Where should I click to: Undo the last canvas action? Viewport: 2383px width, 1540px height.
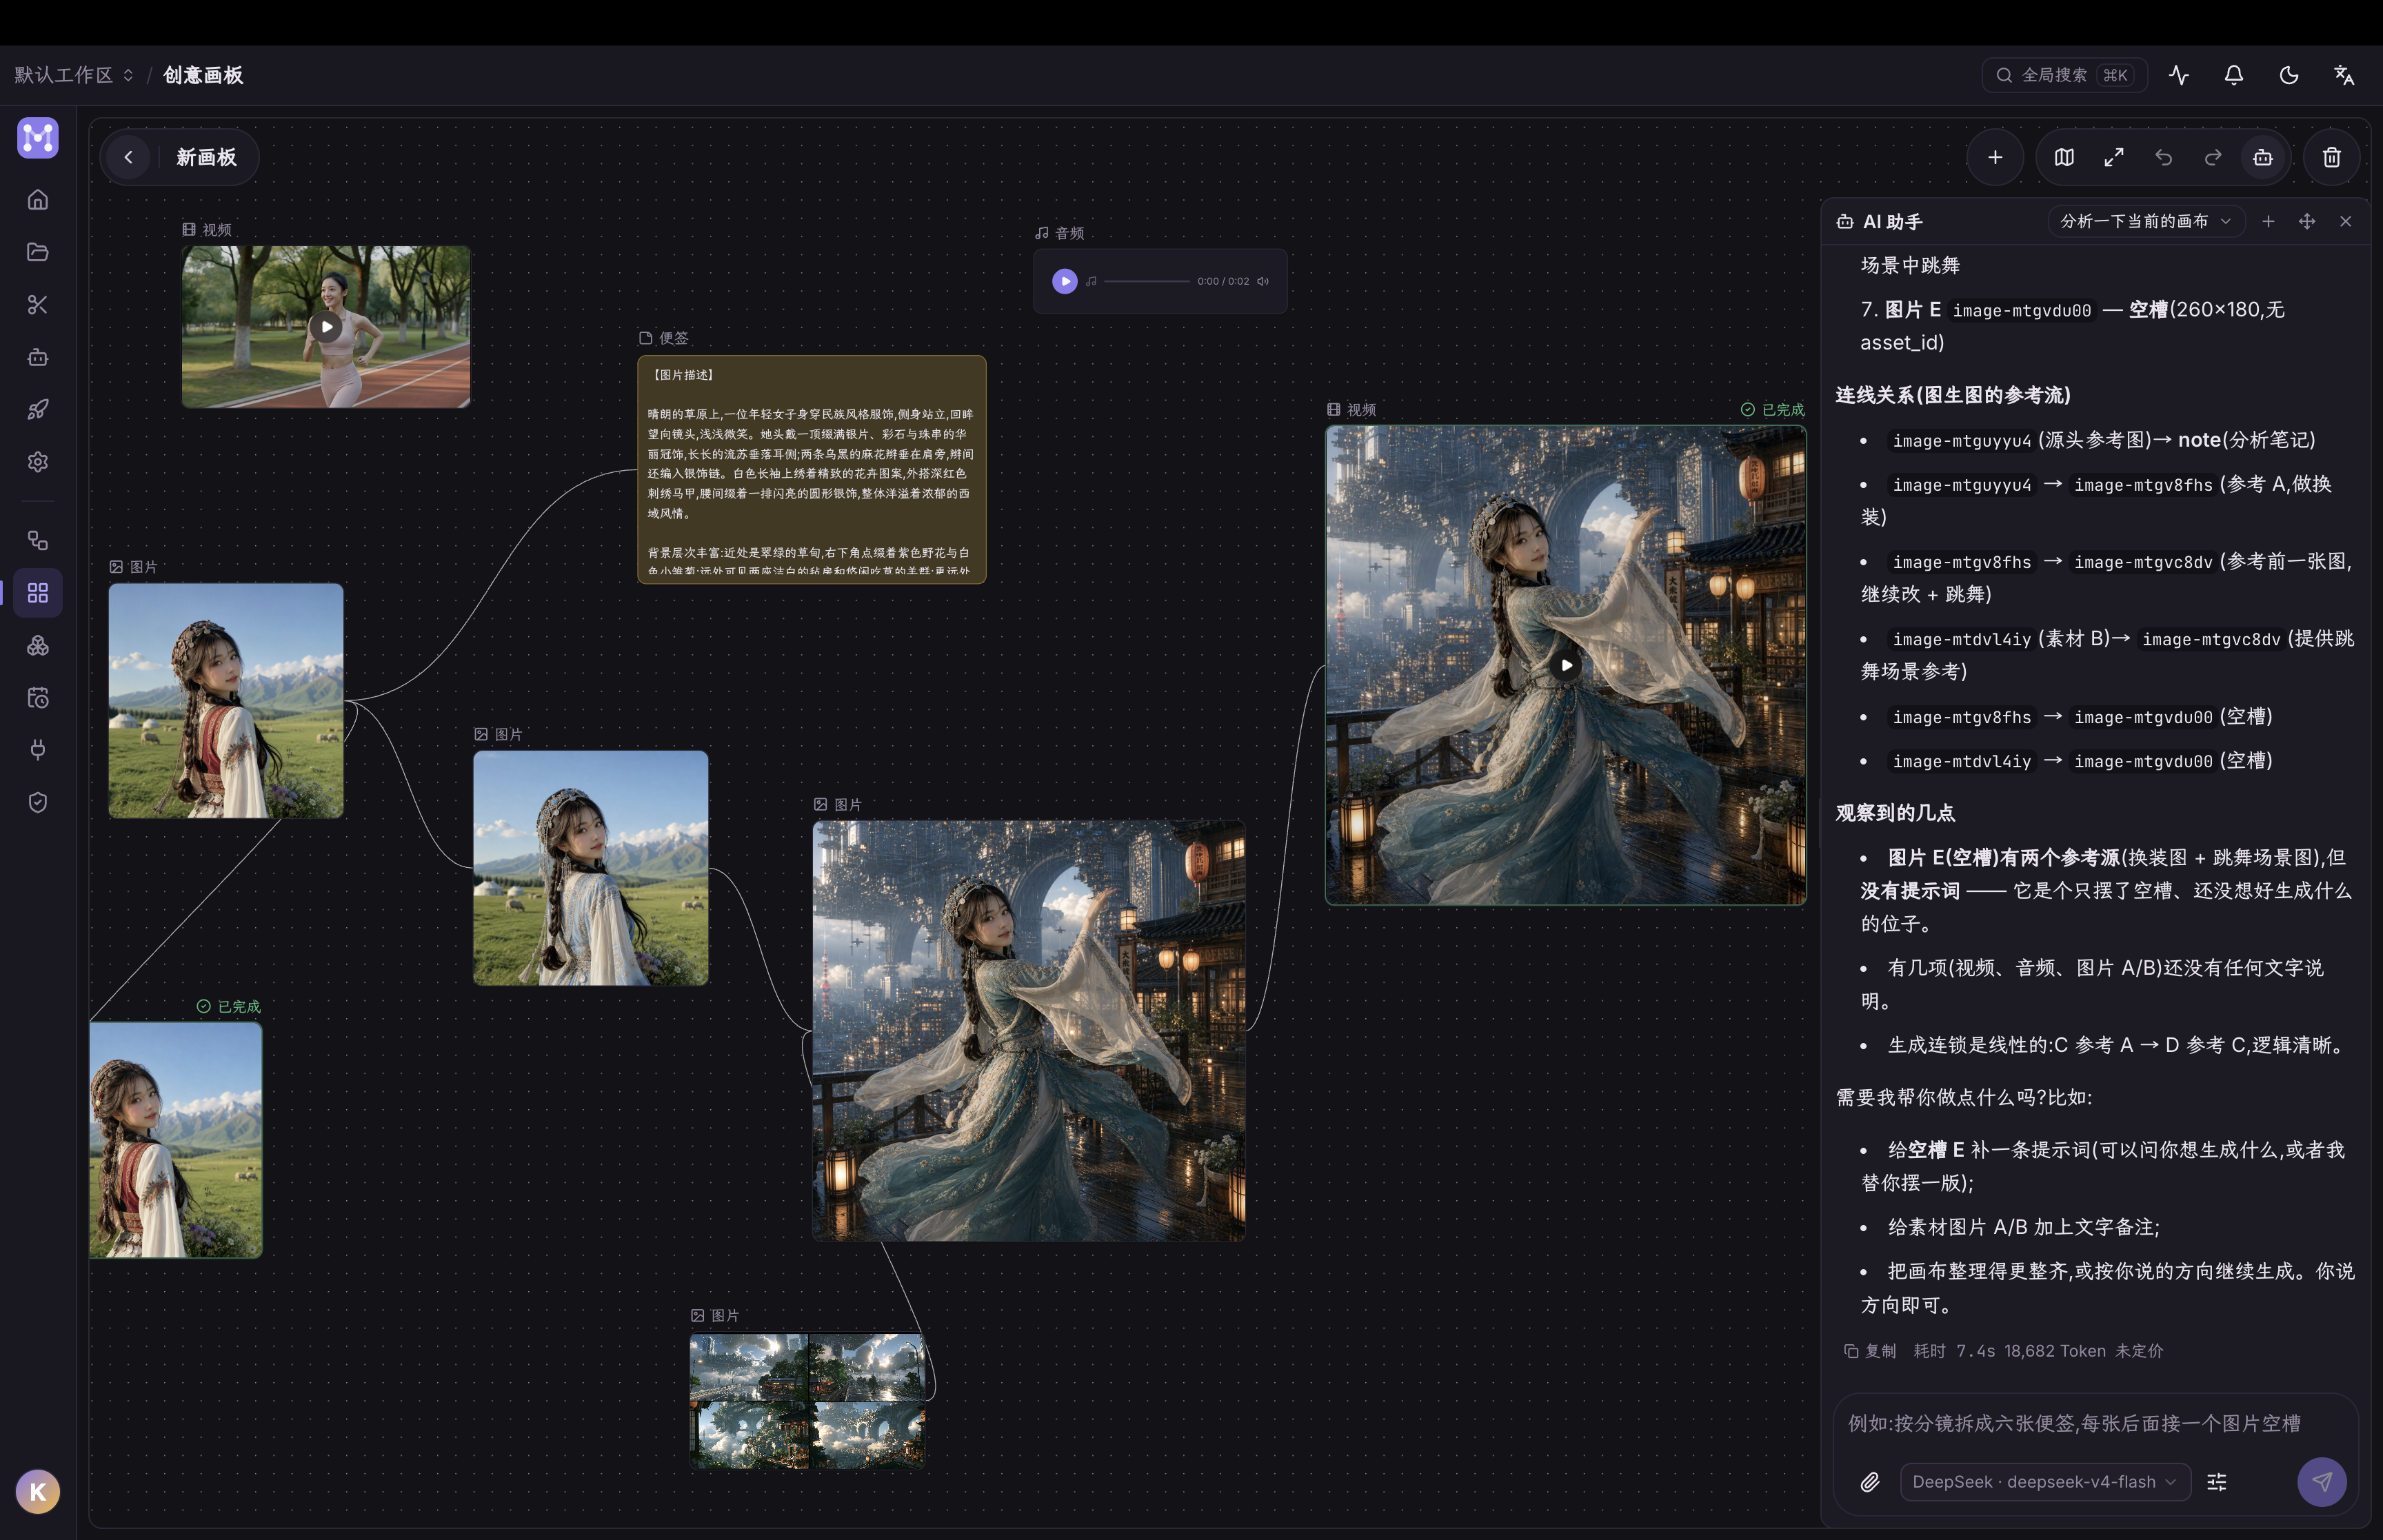click(x=2164, y=157)
